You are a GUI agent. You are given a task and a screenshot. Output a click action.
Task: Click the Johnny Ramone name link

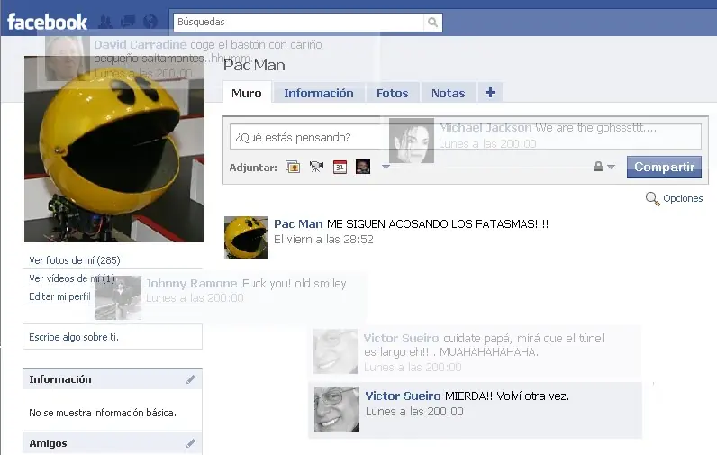(191, 284)
